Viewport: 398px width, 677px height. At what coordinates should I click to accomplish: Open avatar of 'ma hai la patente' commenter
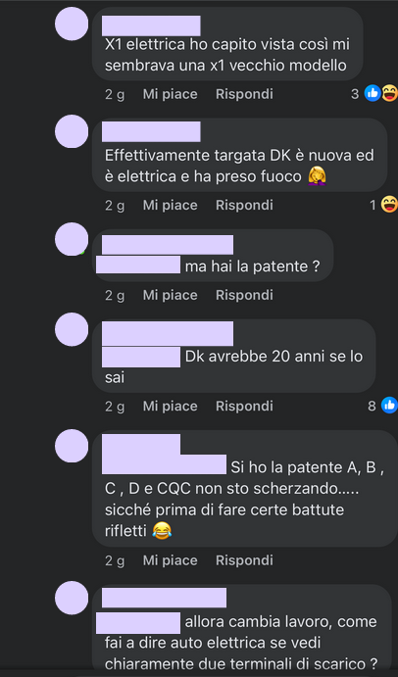pos(72,239)
